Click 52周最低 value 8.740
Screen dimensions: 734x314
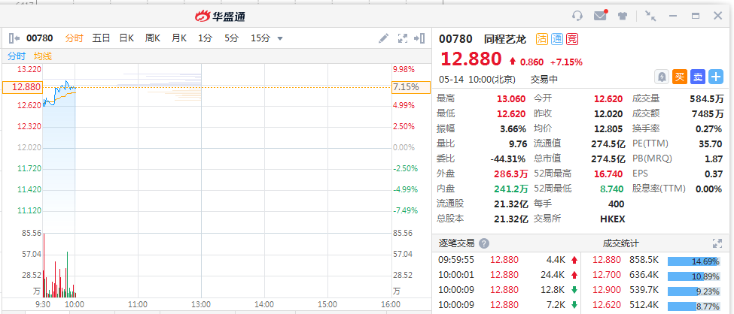[x=611, y=189]
